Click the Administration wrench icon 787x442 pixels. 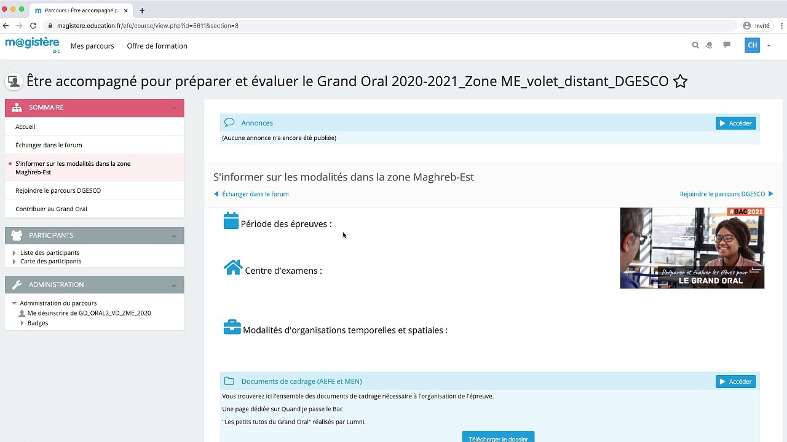(17, 284)
